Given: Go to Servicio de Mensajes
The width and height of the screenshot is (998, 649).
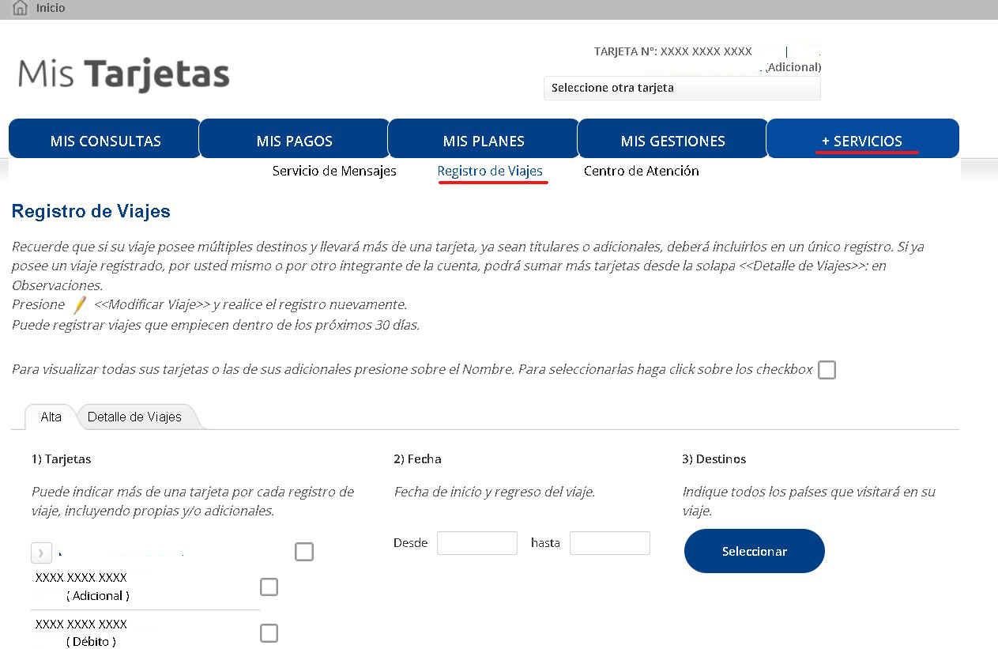Looking at the screenshot, I should point(334,171).
